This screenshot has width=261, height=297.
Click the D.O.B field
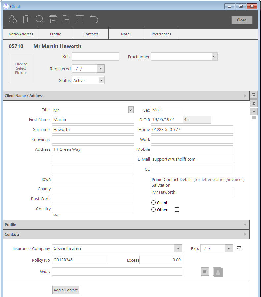click(167, 119)
